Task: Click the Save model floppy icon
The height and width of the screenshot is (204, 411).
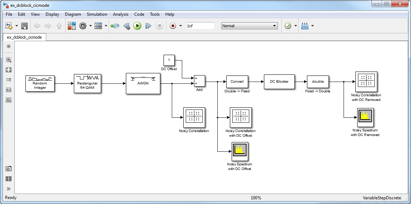Action: click(x=24, y=26)
